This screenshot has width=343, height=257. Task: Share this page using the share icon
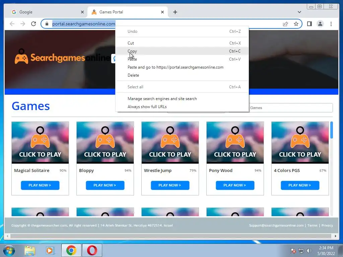point(285,24)
